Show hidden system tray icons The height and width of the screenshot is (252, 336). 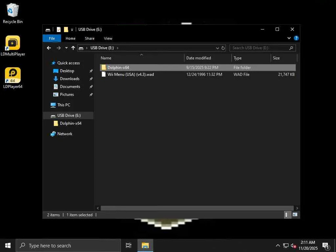coord(278,245)
